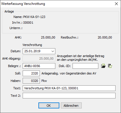
Task: Click the Text field with Verschrottung PKW
Action: 69,88
